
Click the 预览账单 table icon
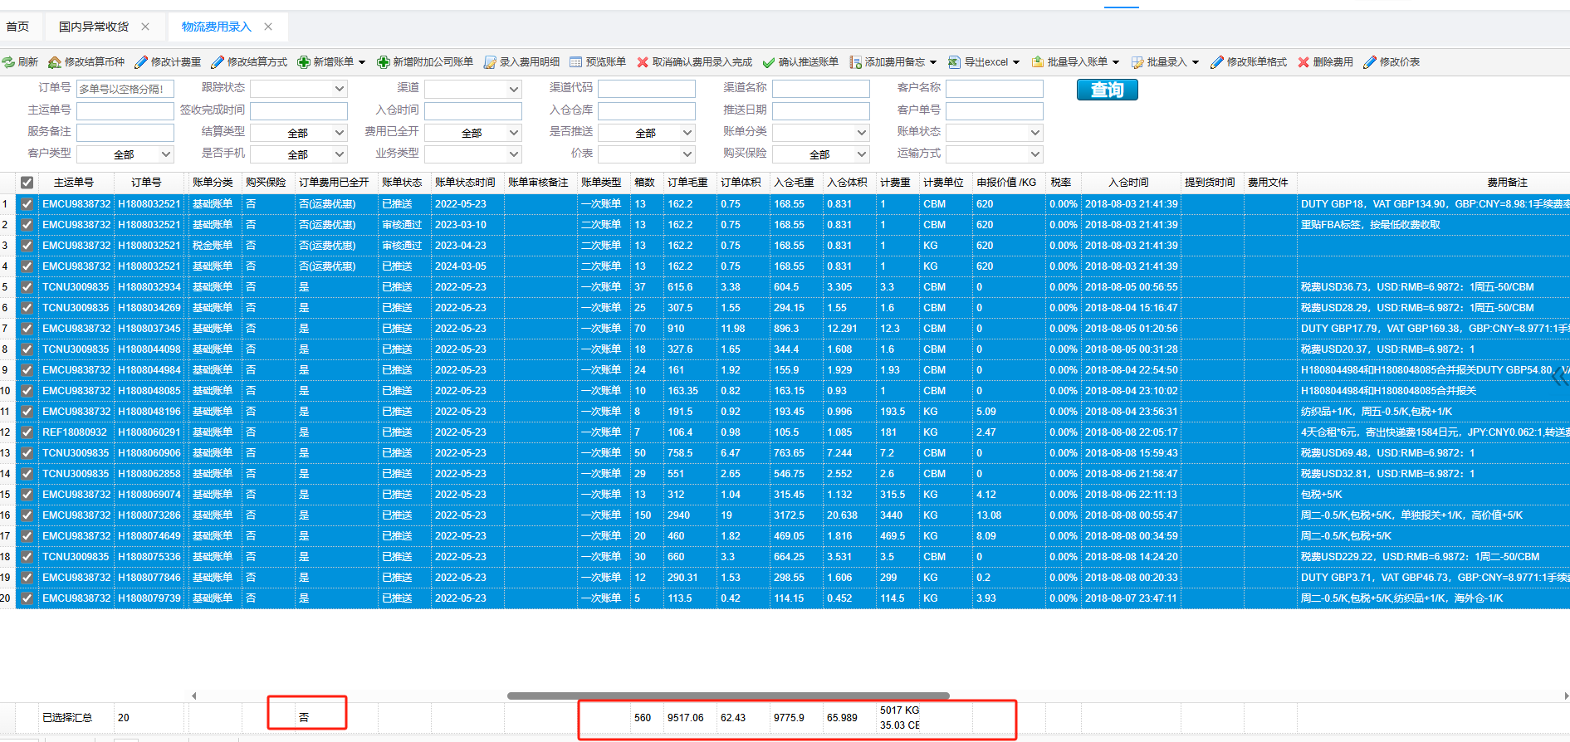(576, 62)
